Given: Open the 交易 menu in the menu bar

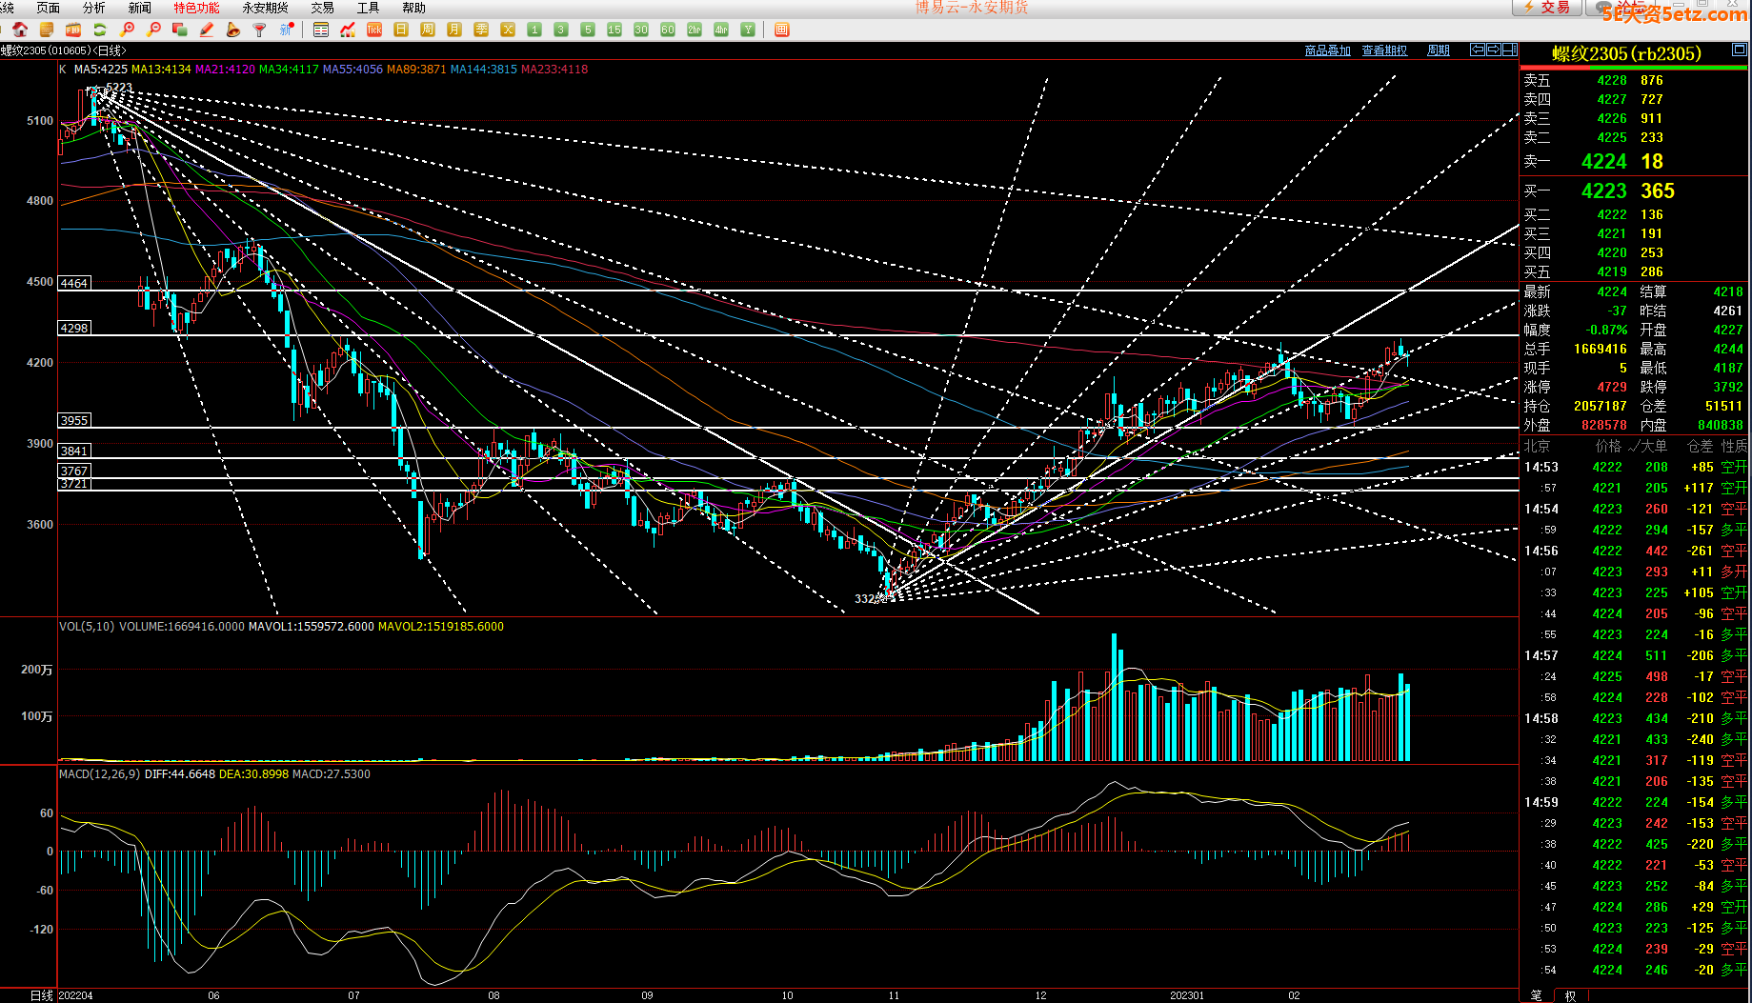Looking at the screenshot, I should pos(322,8).
